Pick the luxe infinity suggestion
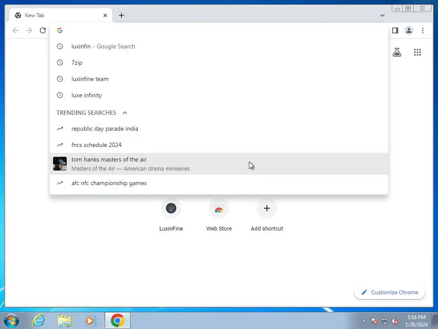This screenshot has width=438, height=329. click(219, 95)
